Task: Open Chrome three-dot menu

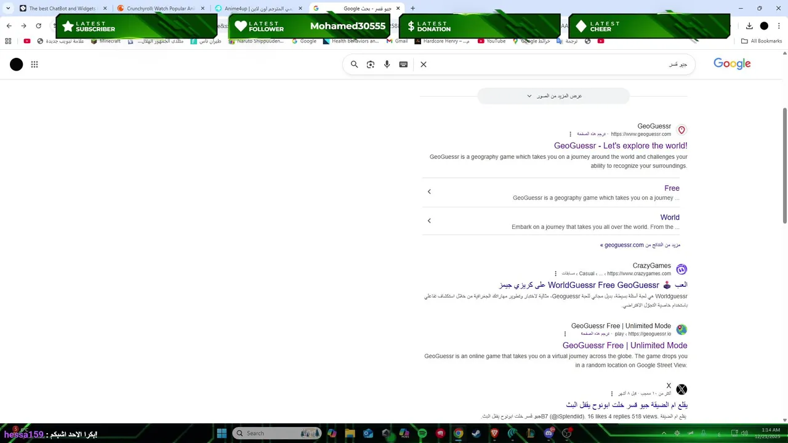Action: point(779,26)
